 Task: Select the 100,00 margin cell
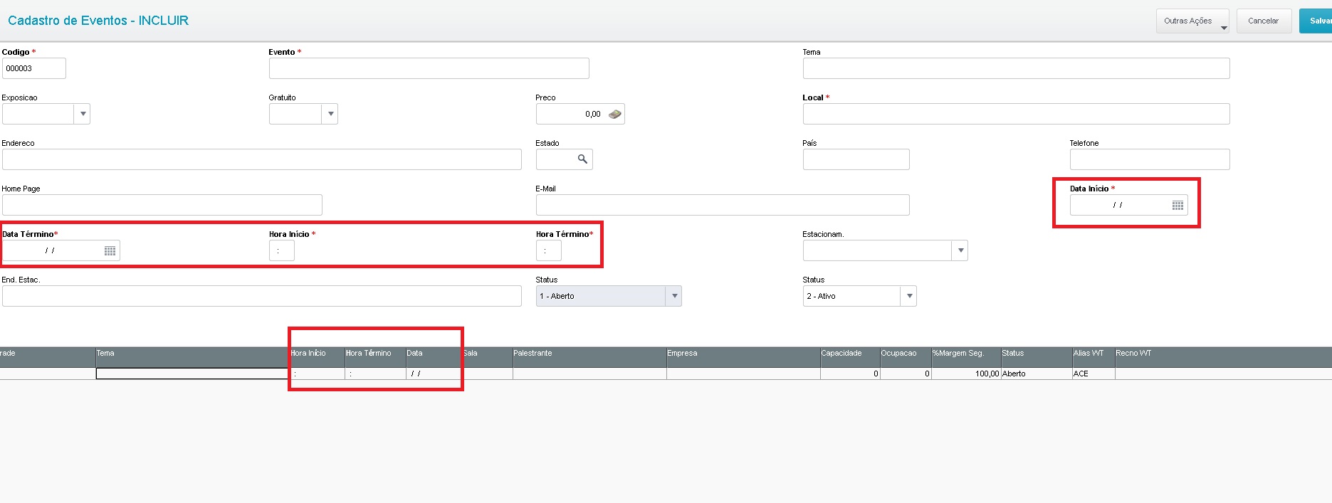pos(966,374)
